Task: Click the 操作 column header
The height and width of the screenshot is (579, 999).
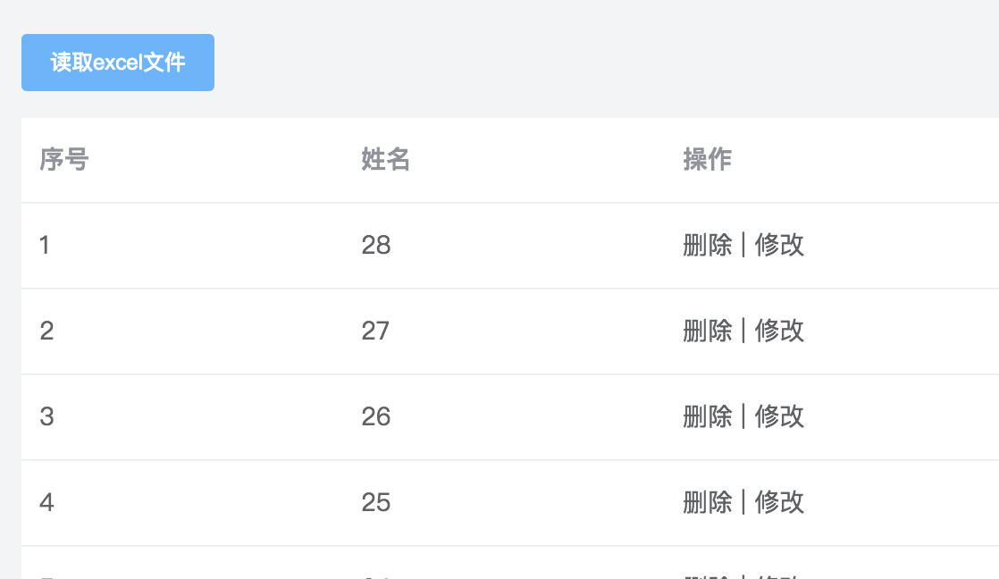Action: (x=706, y=160)
